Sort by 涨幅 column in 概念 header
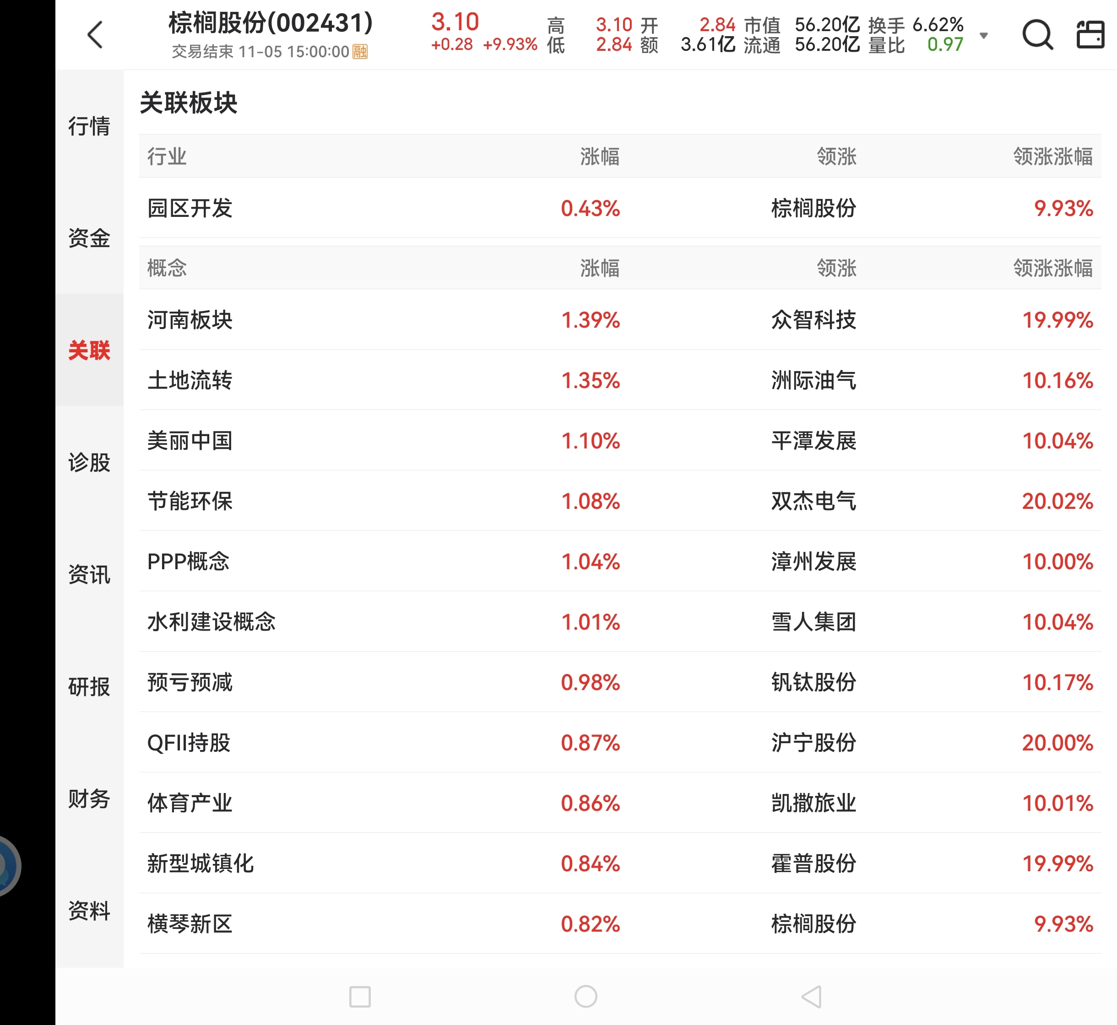1117x1025 pixels. (599, 268)
